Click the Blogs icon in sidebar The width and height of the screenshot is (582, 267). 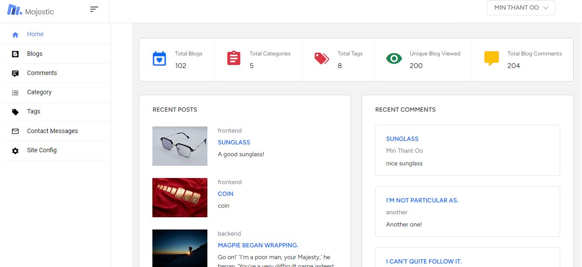pos(15,54)
